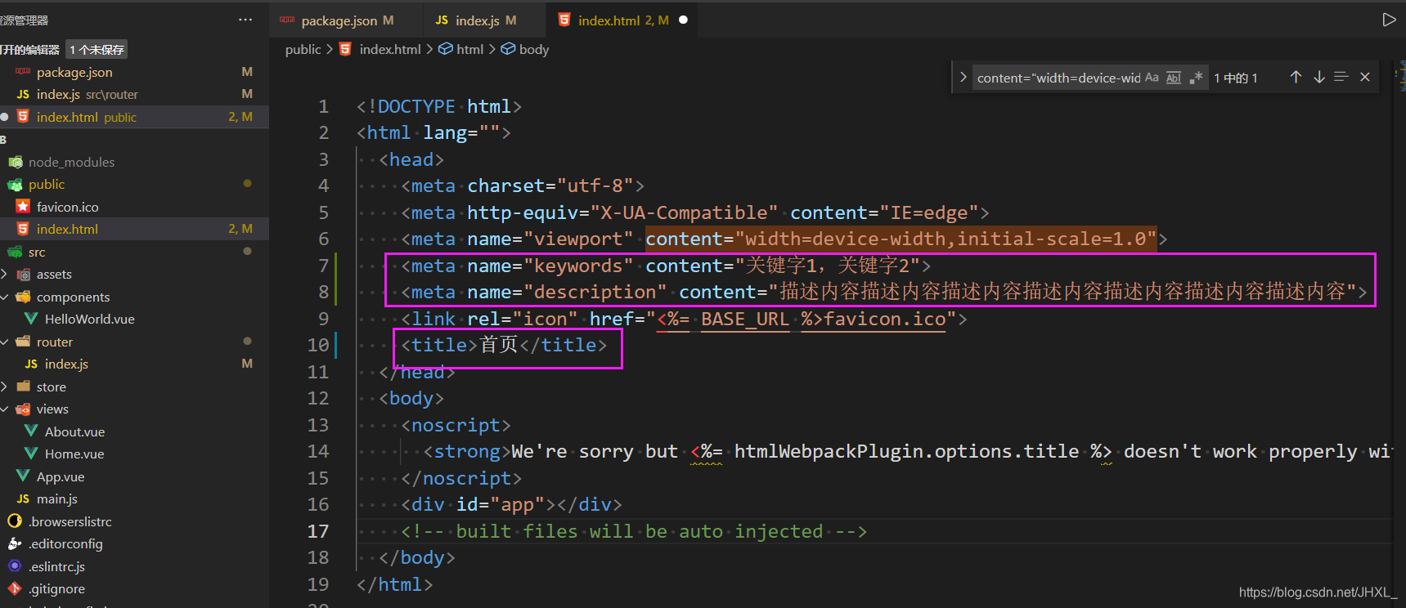Click the Vue icon beside HelloWorld.vue
This screenshot has height=608, width=1406.
(x=31, y=319)
